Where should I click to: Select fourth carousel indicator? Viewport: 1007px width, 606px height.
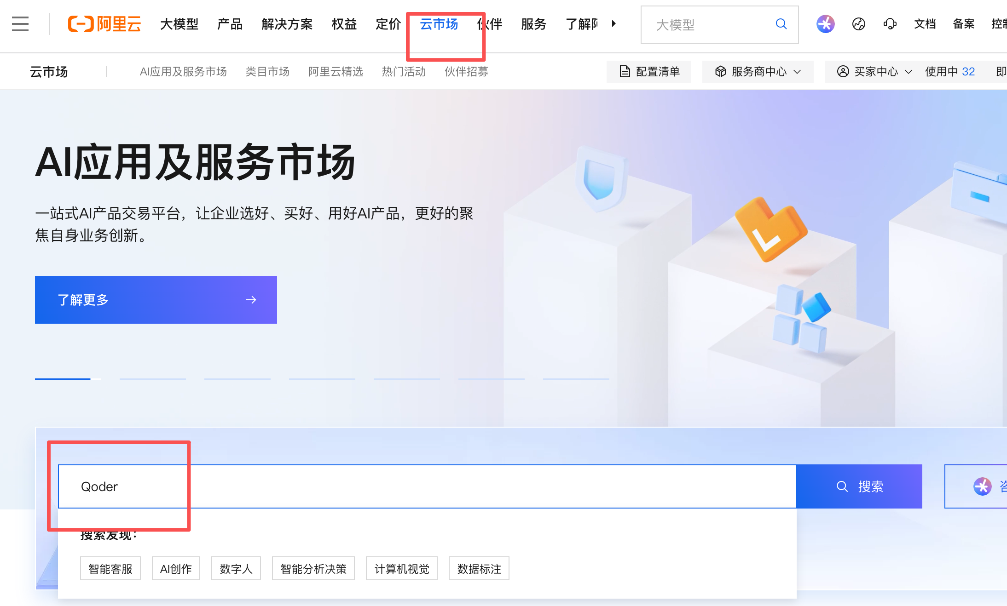322,379
